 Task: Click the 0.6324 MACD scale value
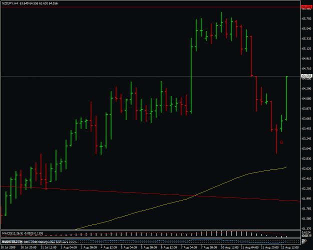tap(306, 232)
